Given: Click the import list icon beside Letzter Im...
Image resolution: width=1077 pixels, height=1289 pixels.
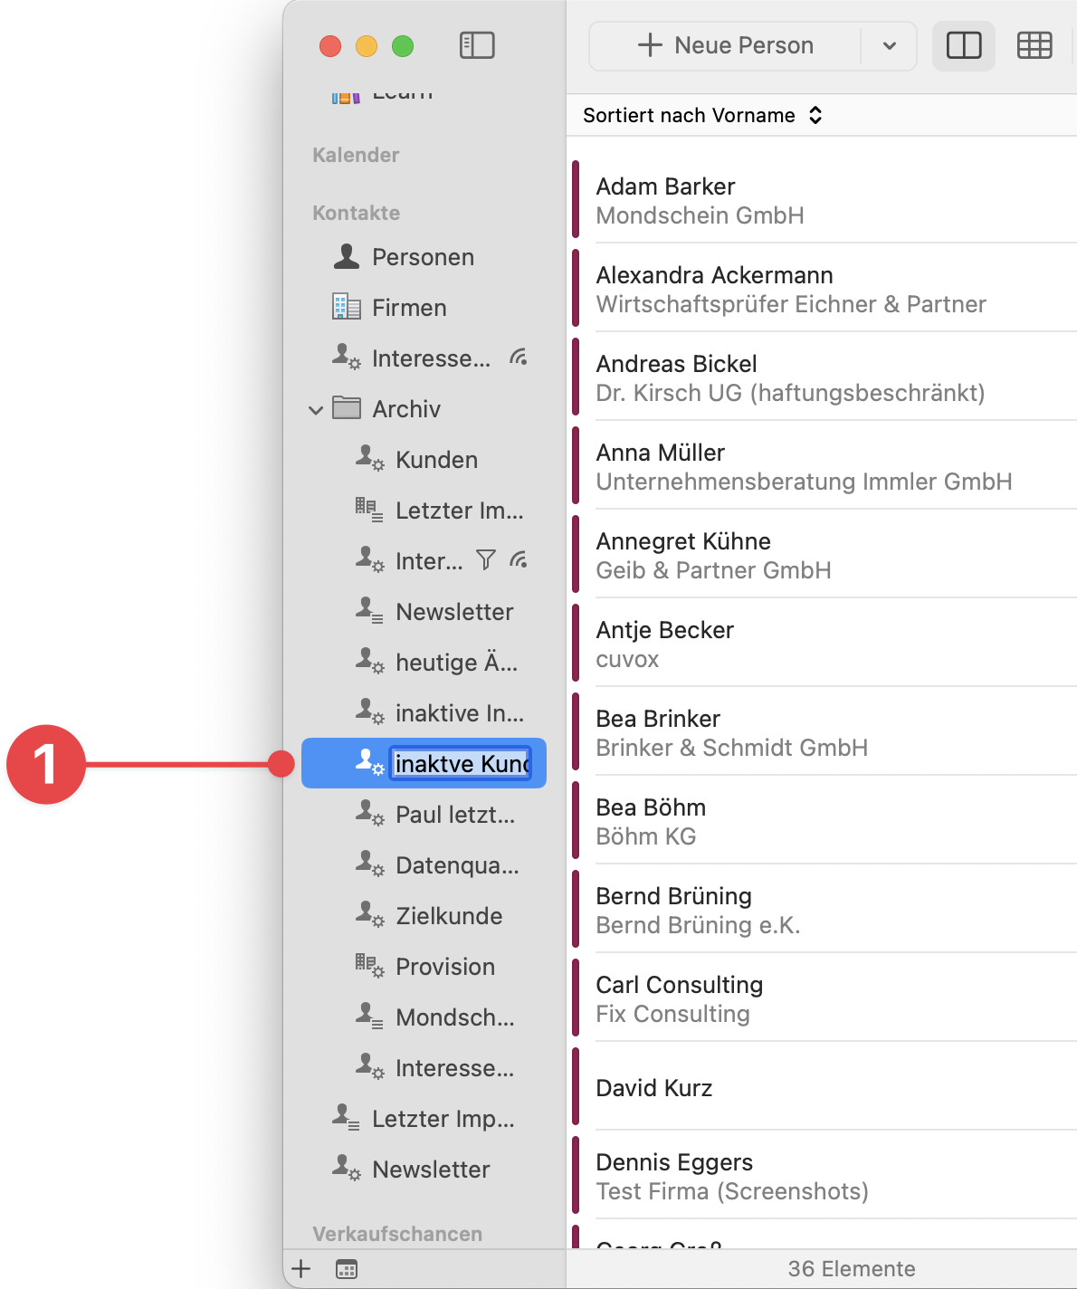Looking at the screenshot, I should 367,510.
